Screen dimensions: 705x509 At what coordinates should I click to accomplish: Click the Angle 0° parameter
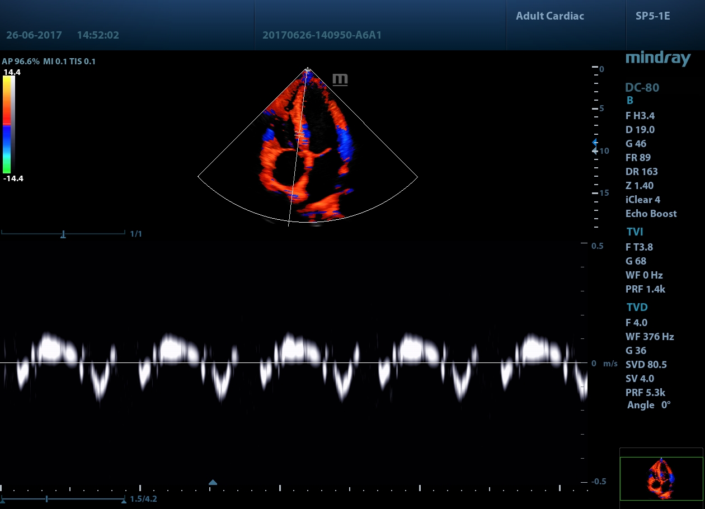pos(648,405)
